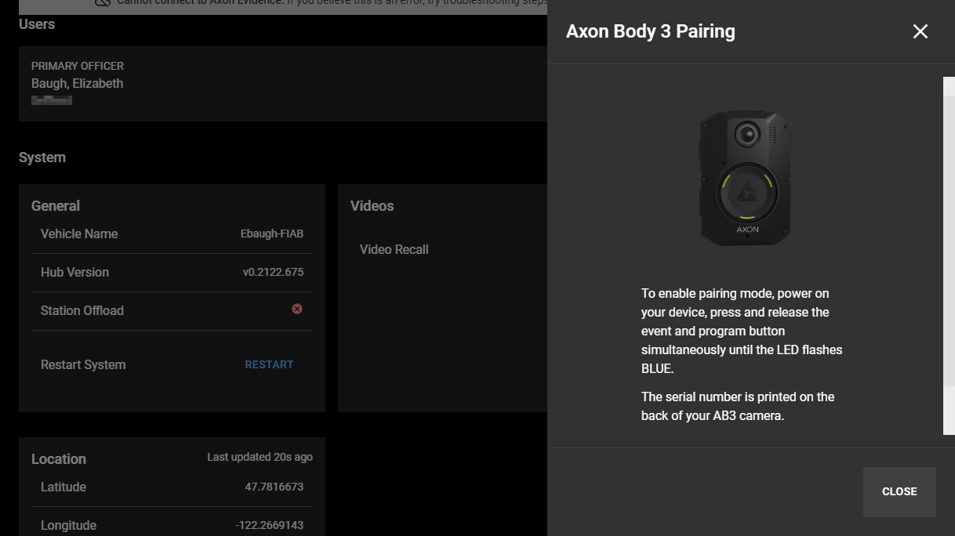Click the AB3 camera illustration in pairing dialog
This screenshot has height=536, width=955.
pyautogui.click(x=745, y=178)
